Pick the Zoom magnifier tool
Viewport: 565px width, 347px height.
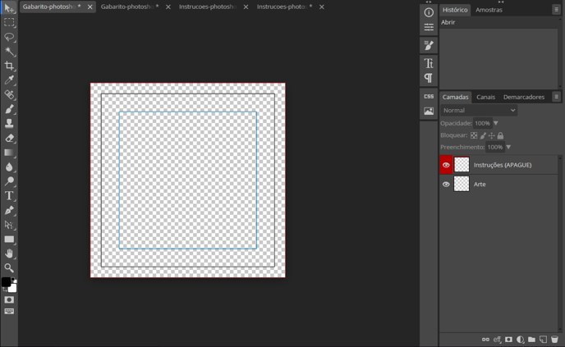point(9,267)
